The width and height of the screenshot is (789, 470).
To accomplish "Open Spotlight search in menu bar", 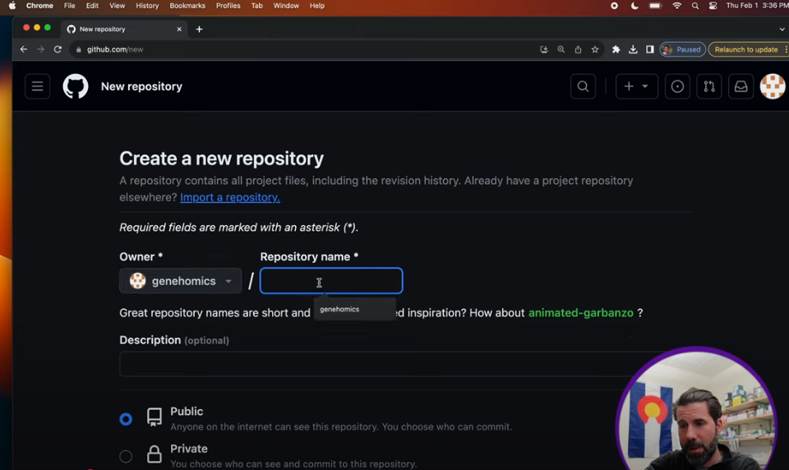I will click(695, 6).
